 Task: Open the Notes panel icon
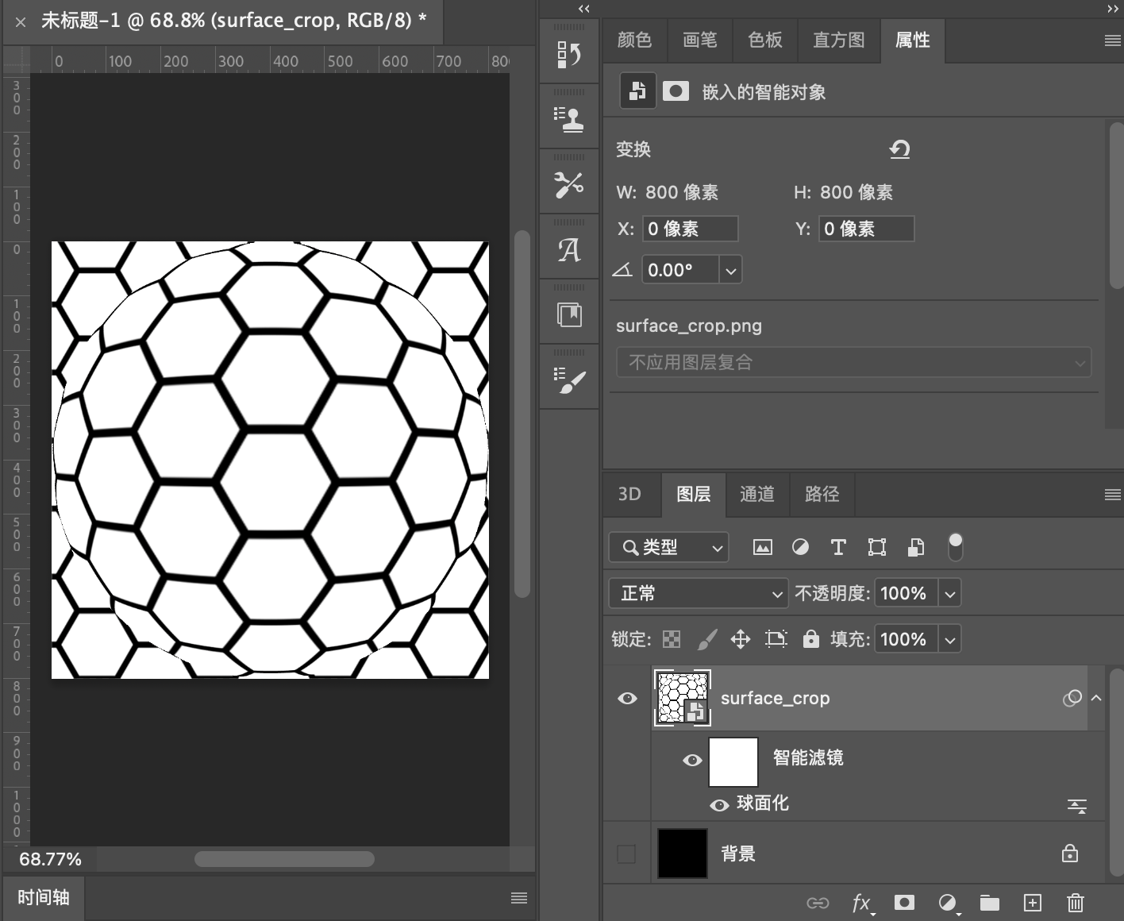point(568,315)
